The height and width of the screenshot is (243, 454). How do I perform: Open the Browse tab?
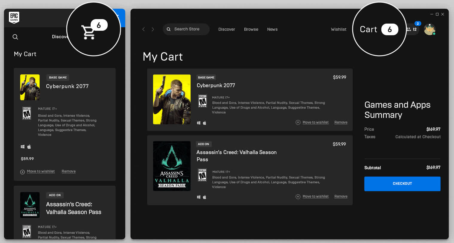[x=251, y=29]
